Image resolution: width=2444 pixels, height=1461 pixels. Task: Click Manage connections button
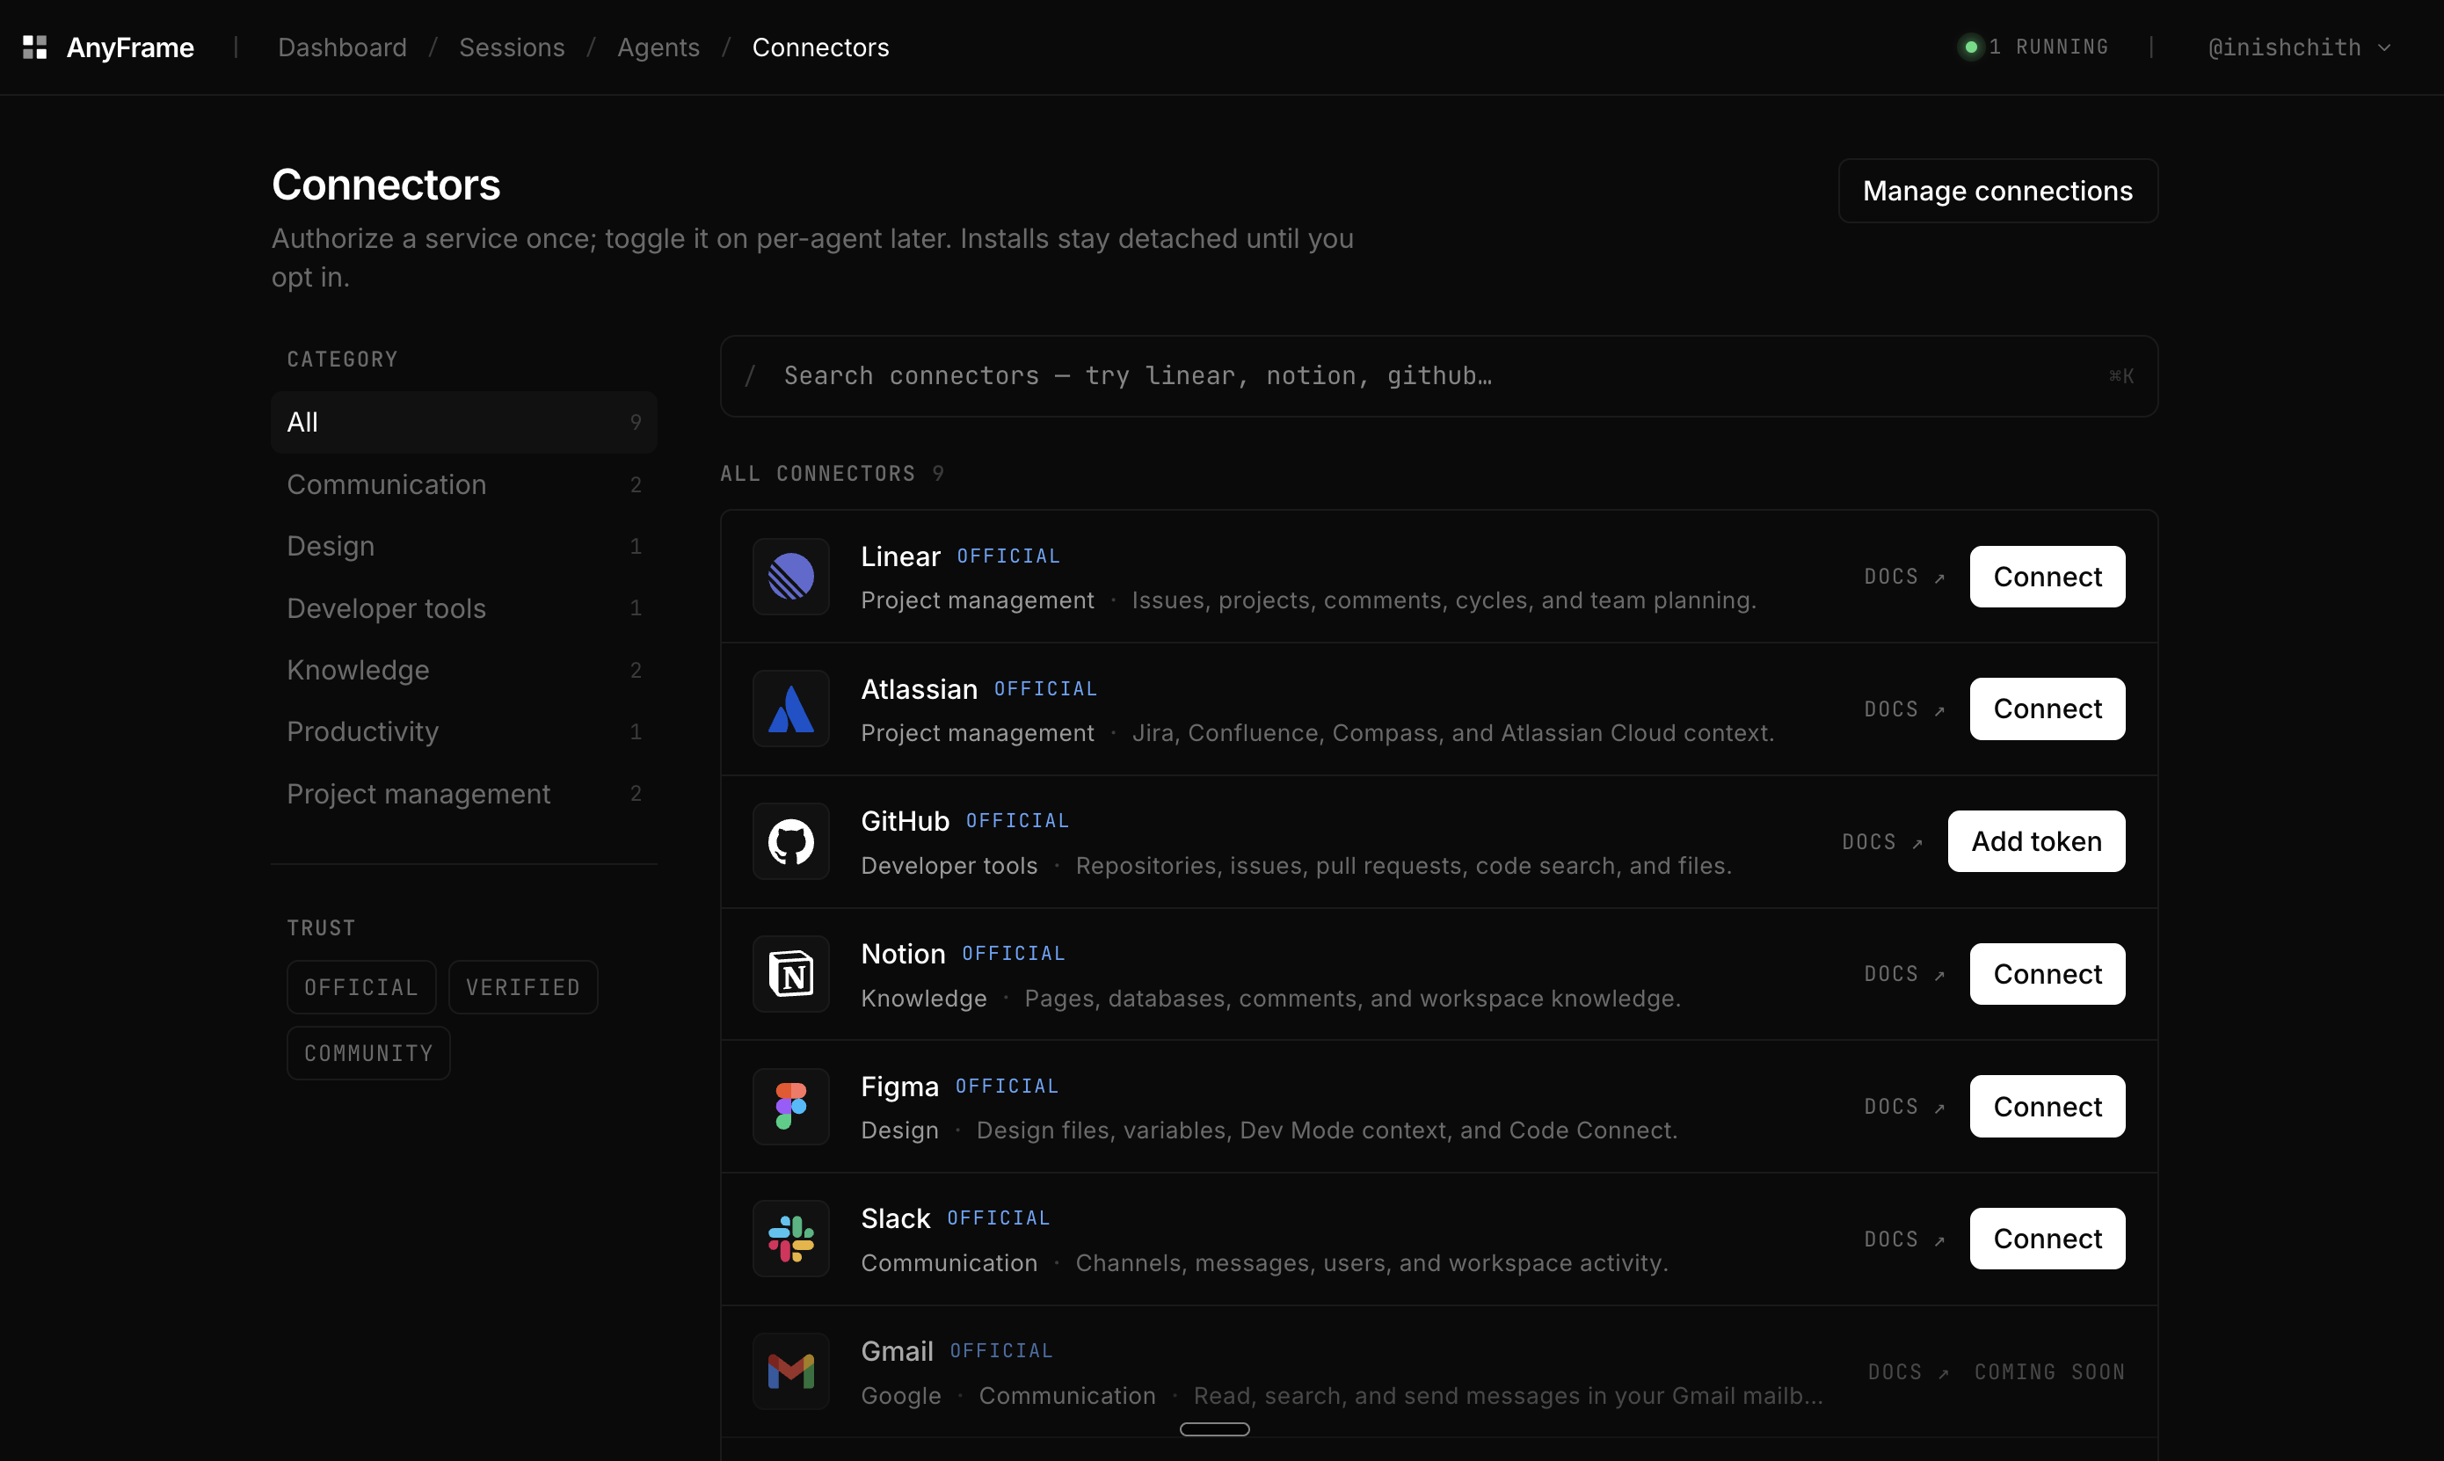click(x=1997, y=191)
